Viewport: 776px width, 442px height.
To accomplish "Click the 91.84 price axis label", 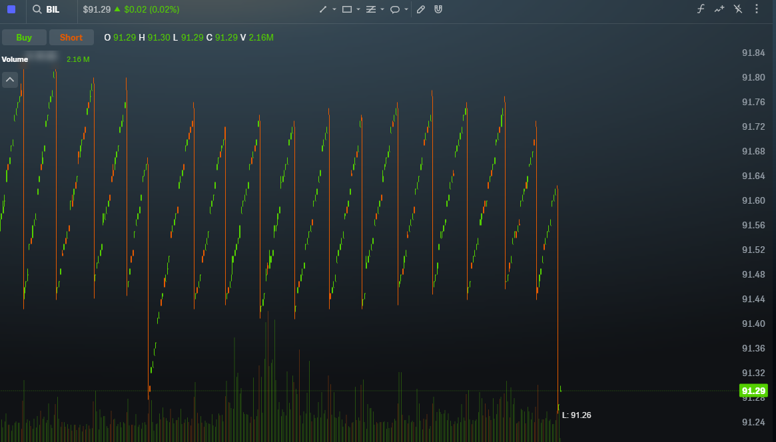I will (x=753, y=53).
